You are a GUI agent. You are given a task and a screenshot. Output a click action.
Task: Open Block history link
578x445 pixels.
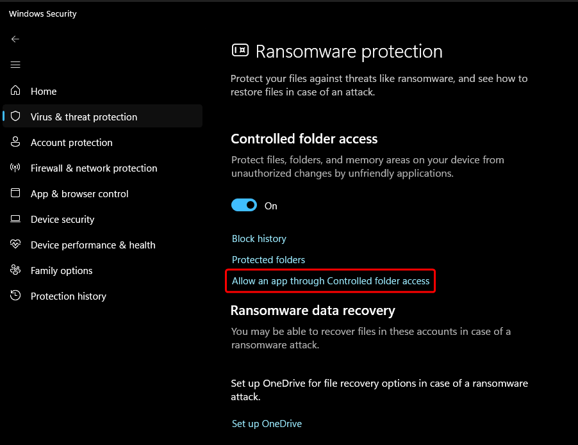(259, 239)
